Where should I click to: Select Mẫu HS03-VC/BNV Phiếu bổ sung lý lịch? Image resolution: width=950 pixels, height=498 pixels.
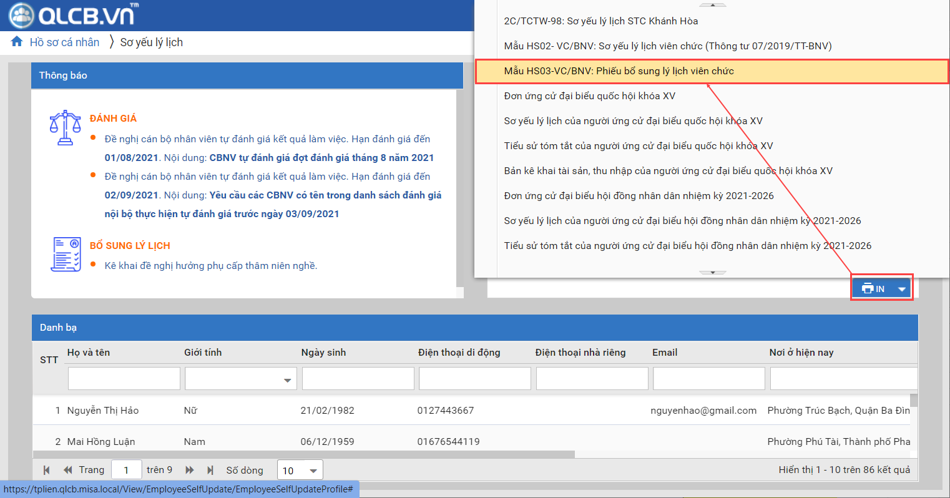pos(619,71)
